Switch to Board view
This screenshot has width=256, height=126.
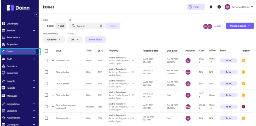click(49, 26)
